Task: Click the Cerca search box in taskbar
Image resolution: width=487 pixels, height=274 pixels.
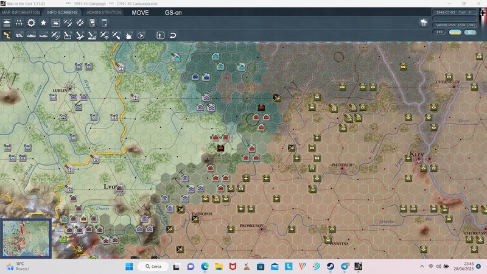Action: tap(153, 266)
